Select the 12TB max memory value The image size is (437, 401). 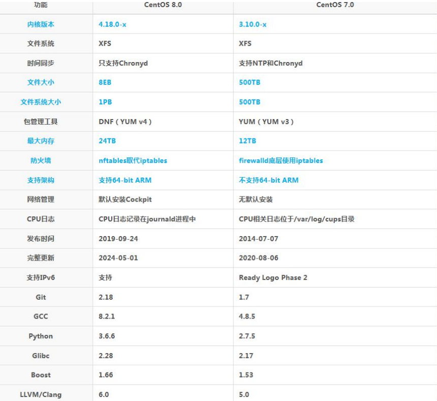[x=247, y=141]
